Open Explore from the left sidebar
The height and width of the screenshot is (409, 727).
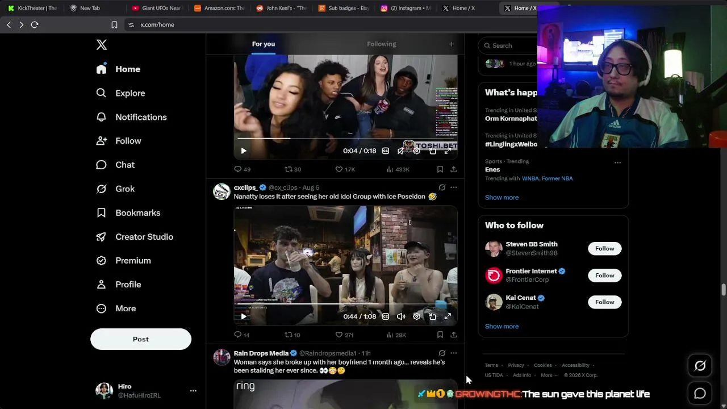[x=120, y=93]
